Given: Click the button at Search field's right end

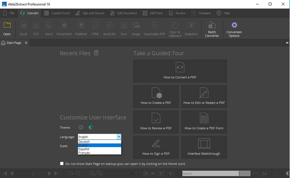Looking at the screenshot, I should 245,173.
